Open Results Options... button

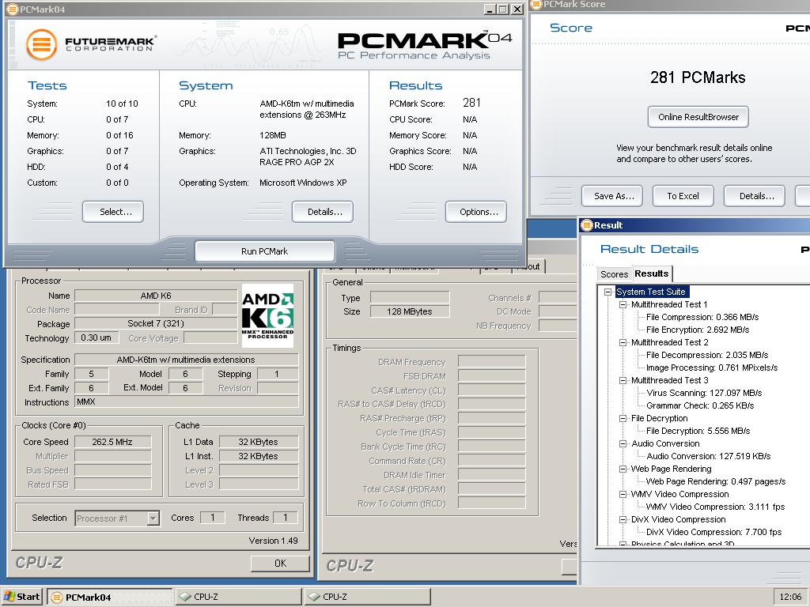(476, 212)
